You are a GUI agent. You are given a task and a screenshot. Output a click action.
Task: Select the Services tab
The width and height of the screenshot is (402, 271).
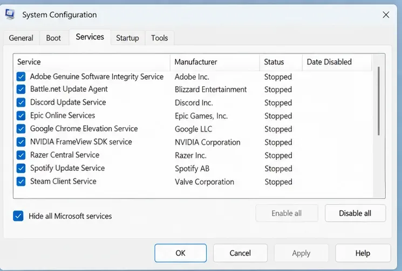click(x=90, y=37)
